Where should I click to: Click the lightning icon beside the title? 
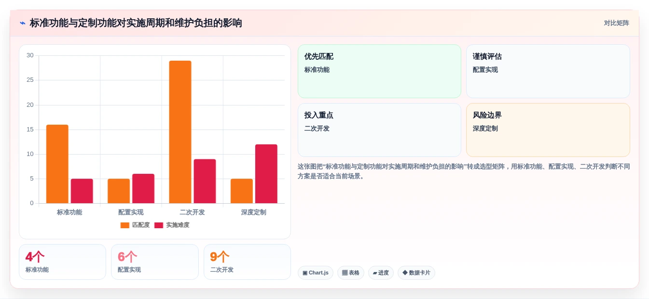(x=23, y=23)
